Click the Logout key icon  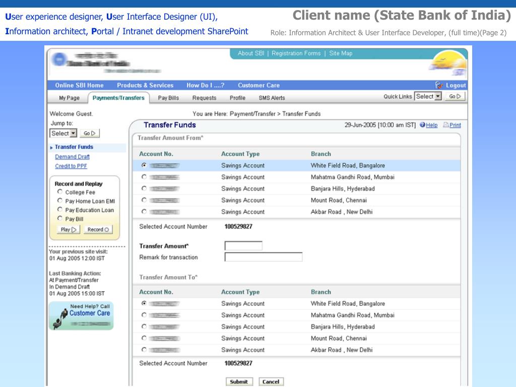[x=439, y=85]
